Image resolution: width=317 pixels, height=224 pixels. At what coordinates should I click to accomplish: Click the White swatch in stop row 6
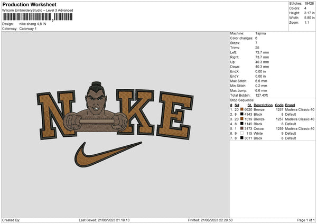[242, 133]
